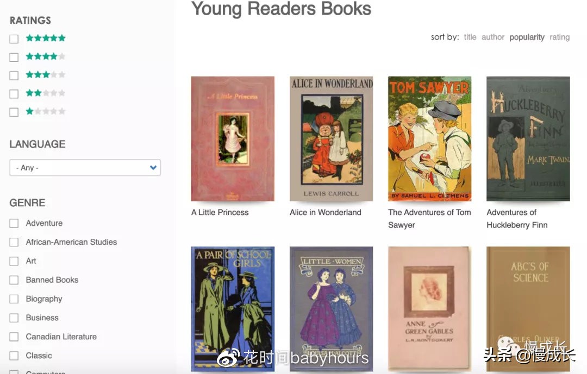This screenshot has height=374, width=587.
Task: Open the Anne of Green Gables cover
Action: tap(430, 309)
